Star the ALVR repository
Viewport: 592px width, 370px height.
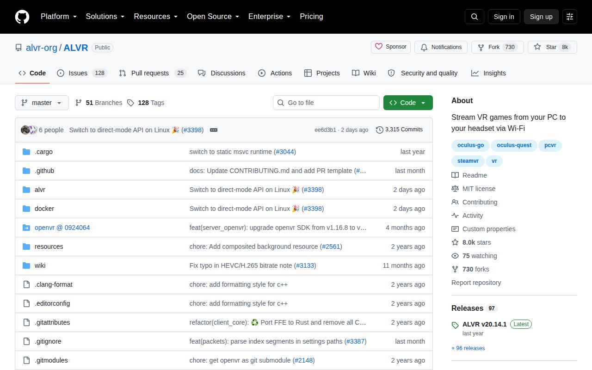[x=552, y=47]
